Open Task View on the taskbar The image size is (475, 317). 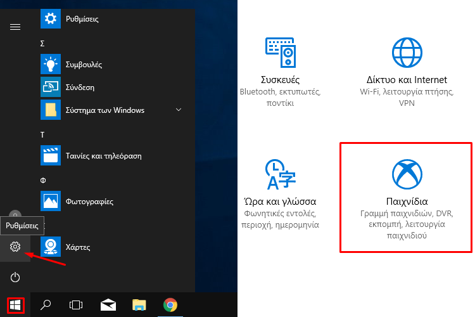76,304
